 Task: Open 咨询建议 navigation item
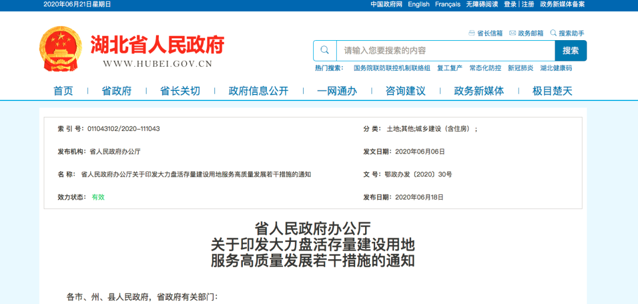tap(405, 91)
